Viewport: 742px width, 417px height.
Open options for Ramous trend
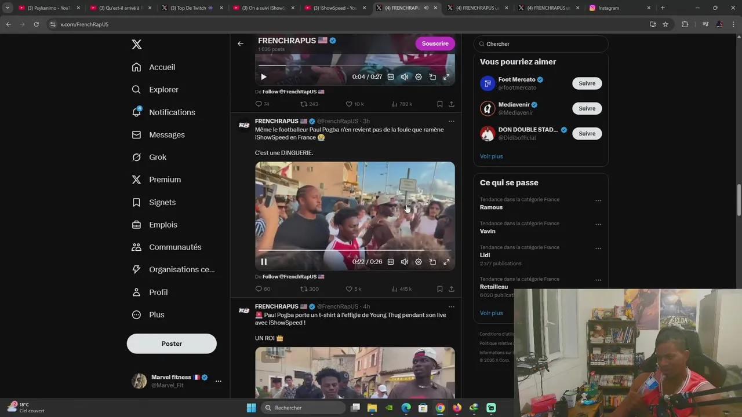[598, 201]
